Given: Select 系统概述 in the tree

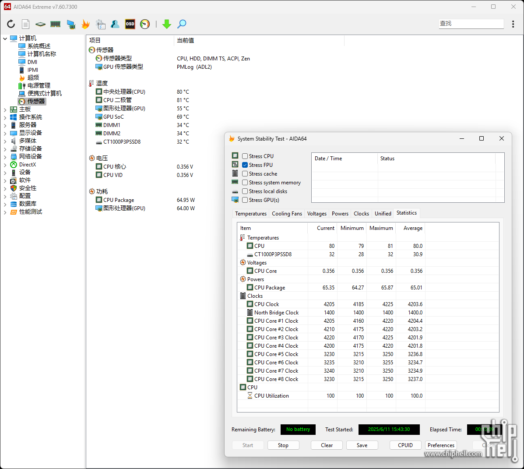Looking at the screenshot, I should [x=39, y=46].
